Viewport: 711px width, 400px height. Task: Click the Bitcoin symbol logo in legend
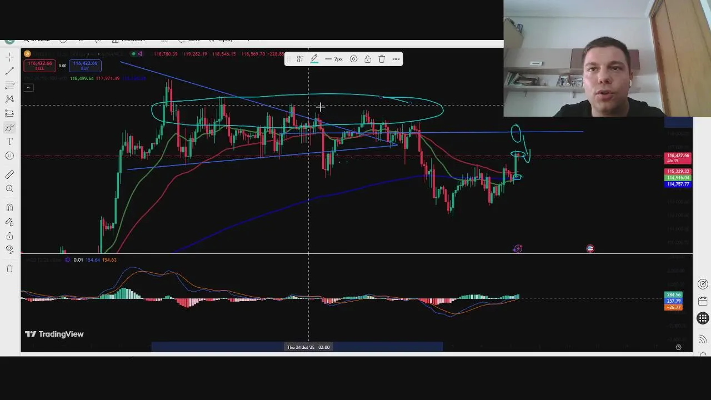[x=27, y=54]
